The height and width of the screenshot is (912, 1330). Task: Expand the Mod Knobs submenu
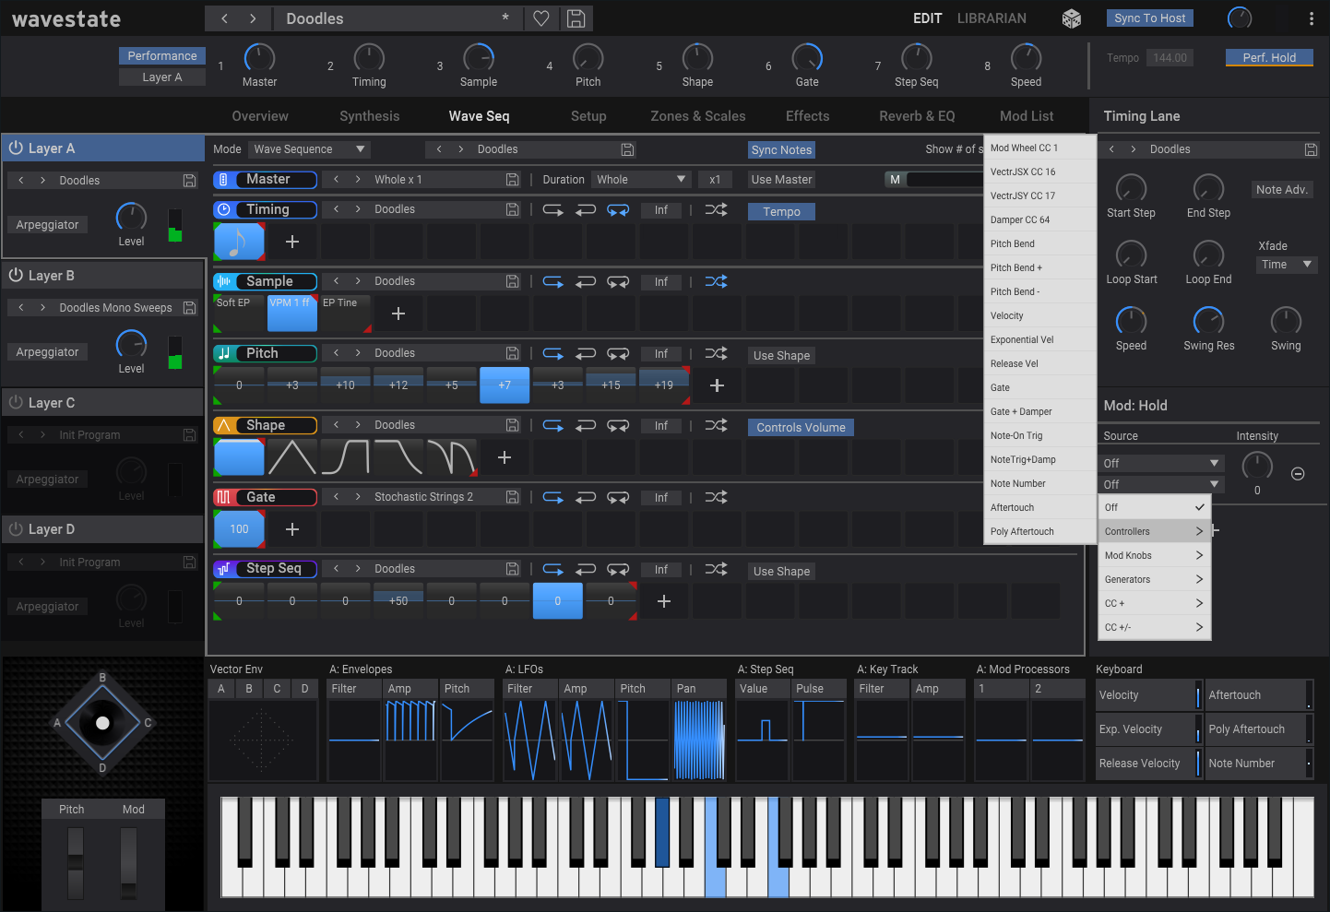(x=1155, y=555)
